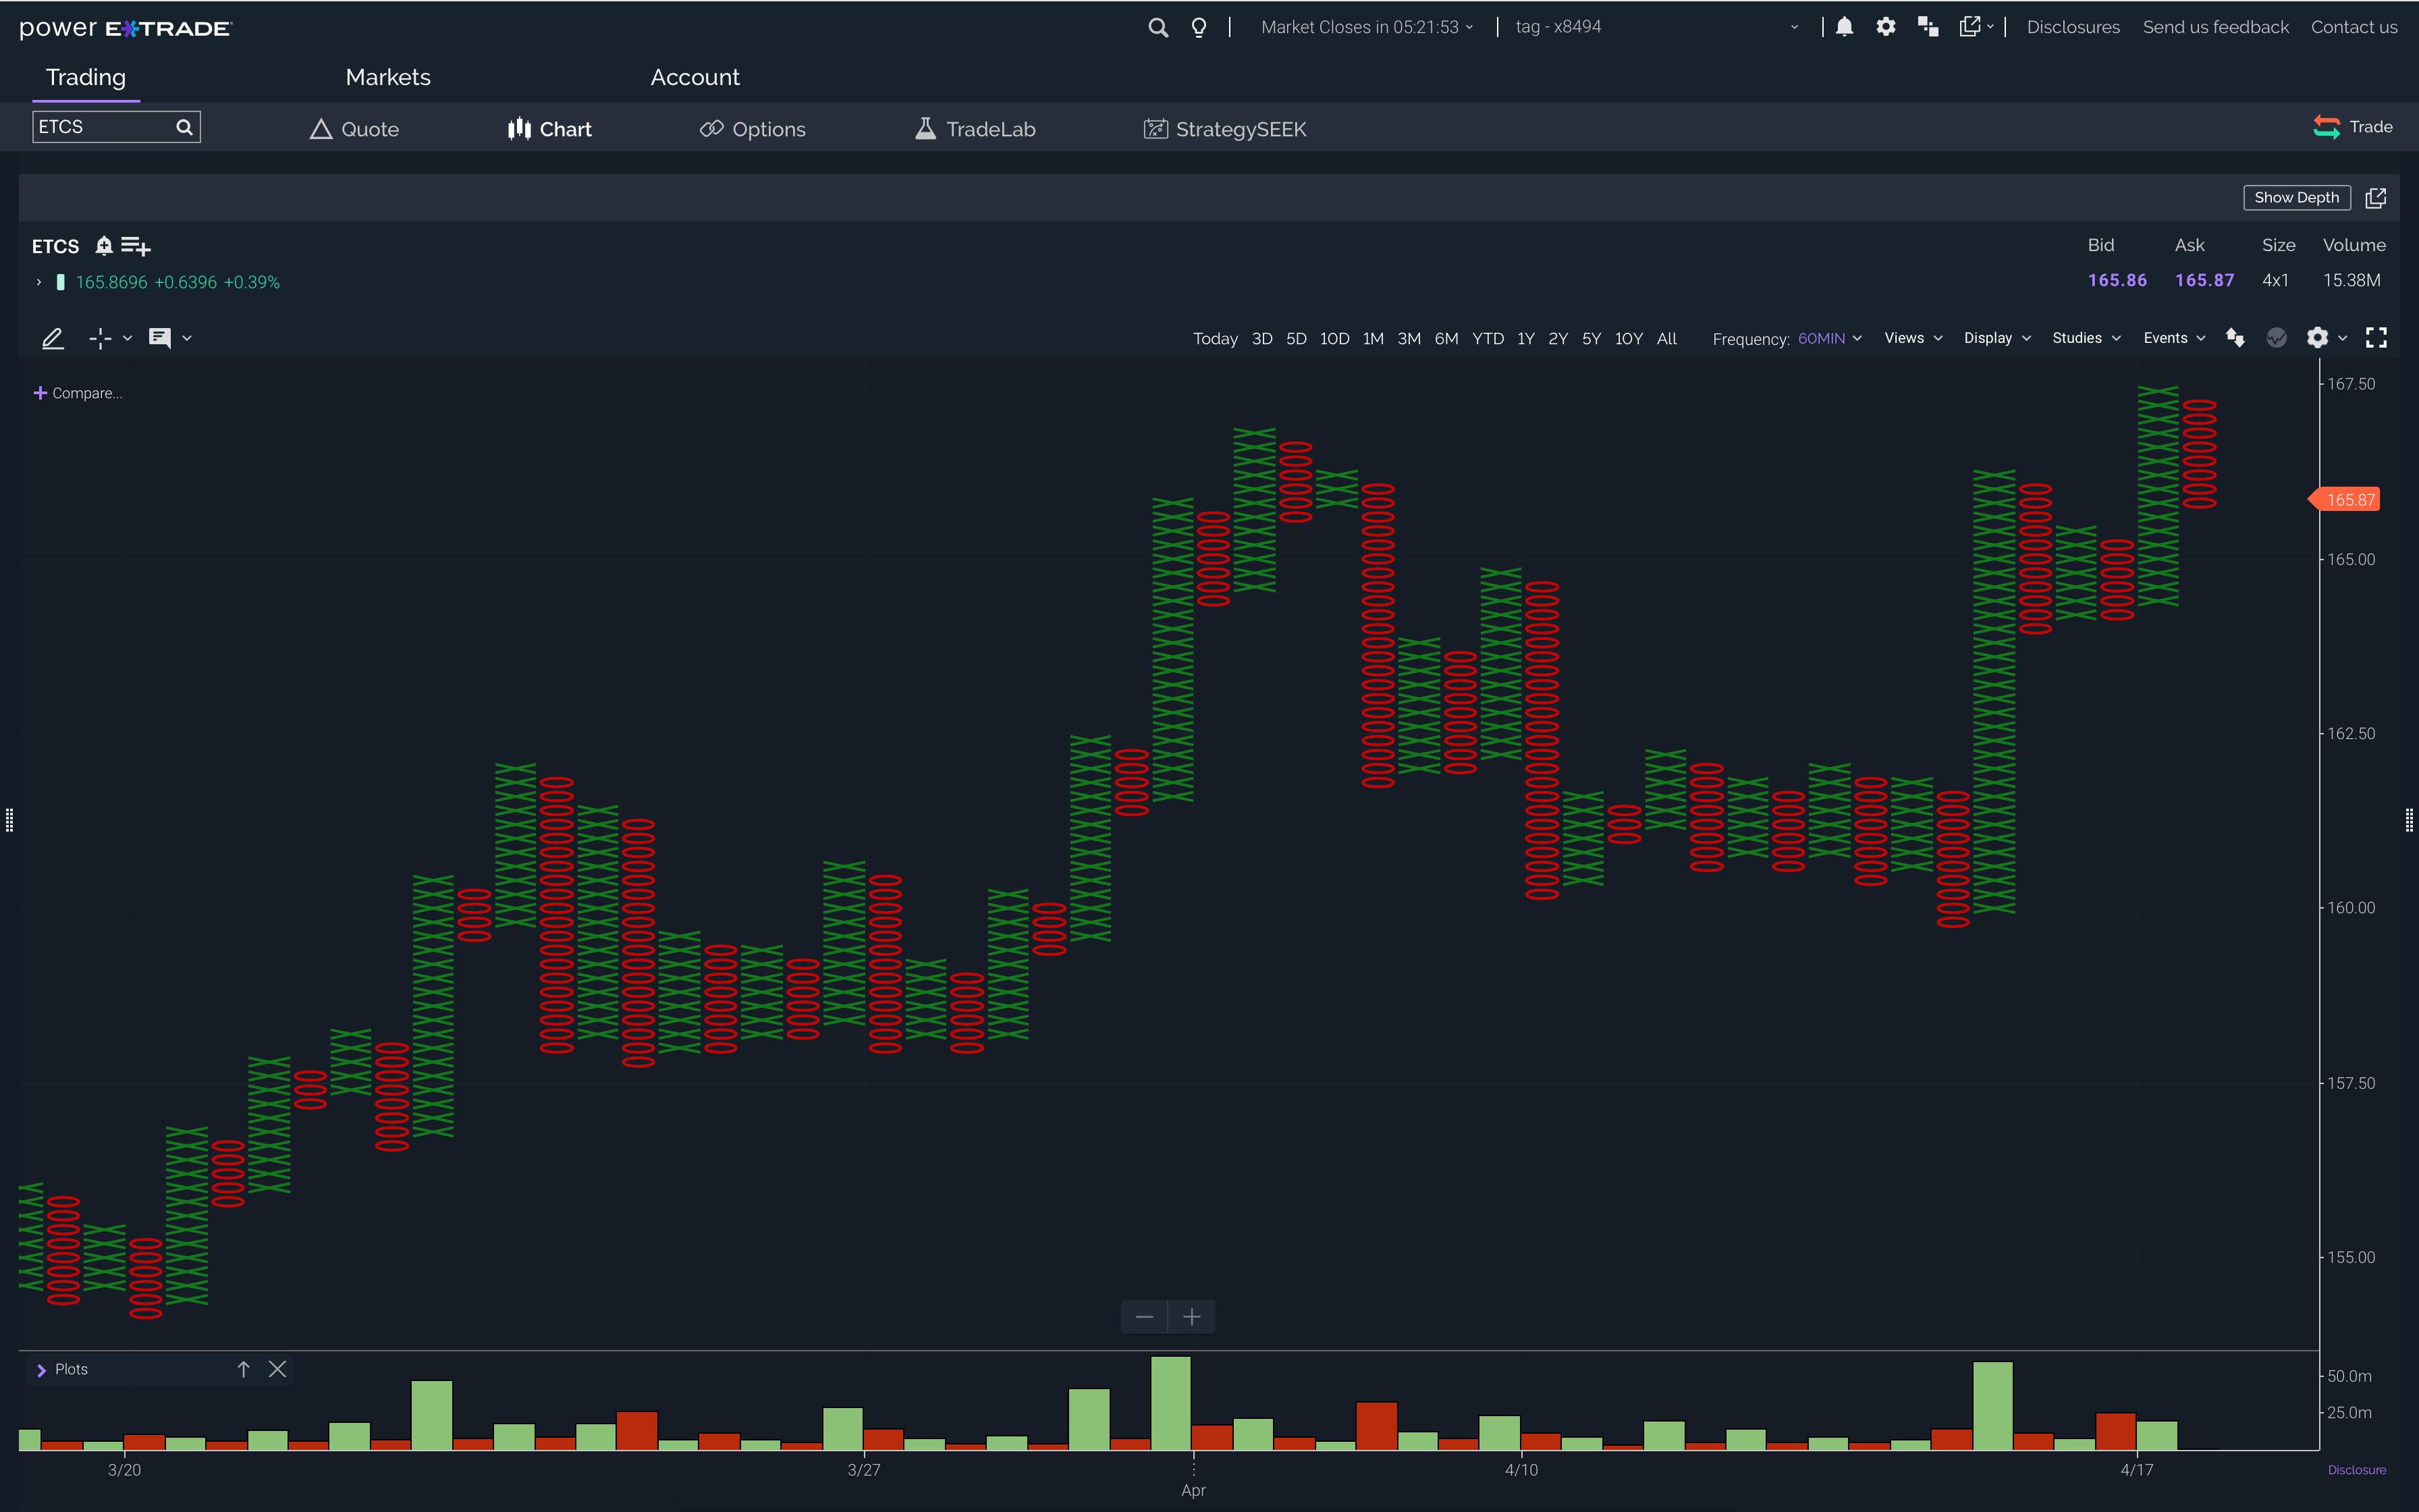The width and height of the screenshot is (2419, 1512).
Task: Set a price alert via the bell icon next to ETCS
Action: click(103, 246)
